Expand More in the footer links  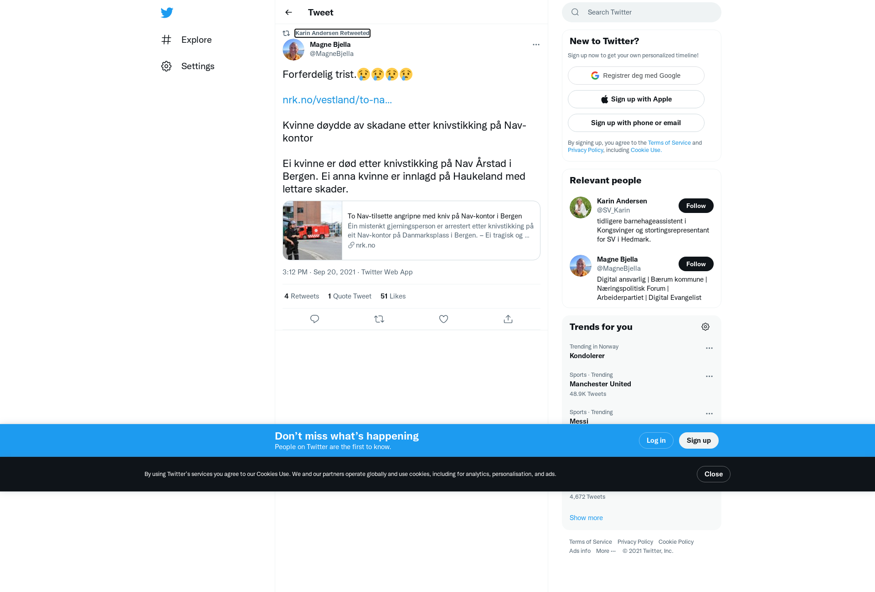606,551
